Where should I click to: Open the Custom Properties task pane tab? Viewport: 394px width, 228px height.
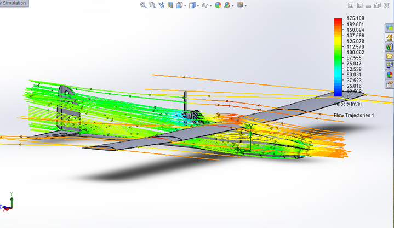click(390, 84)
